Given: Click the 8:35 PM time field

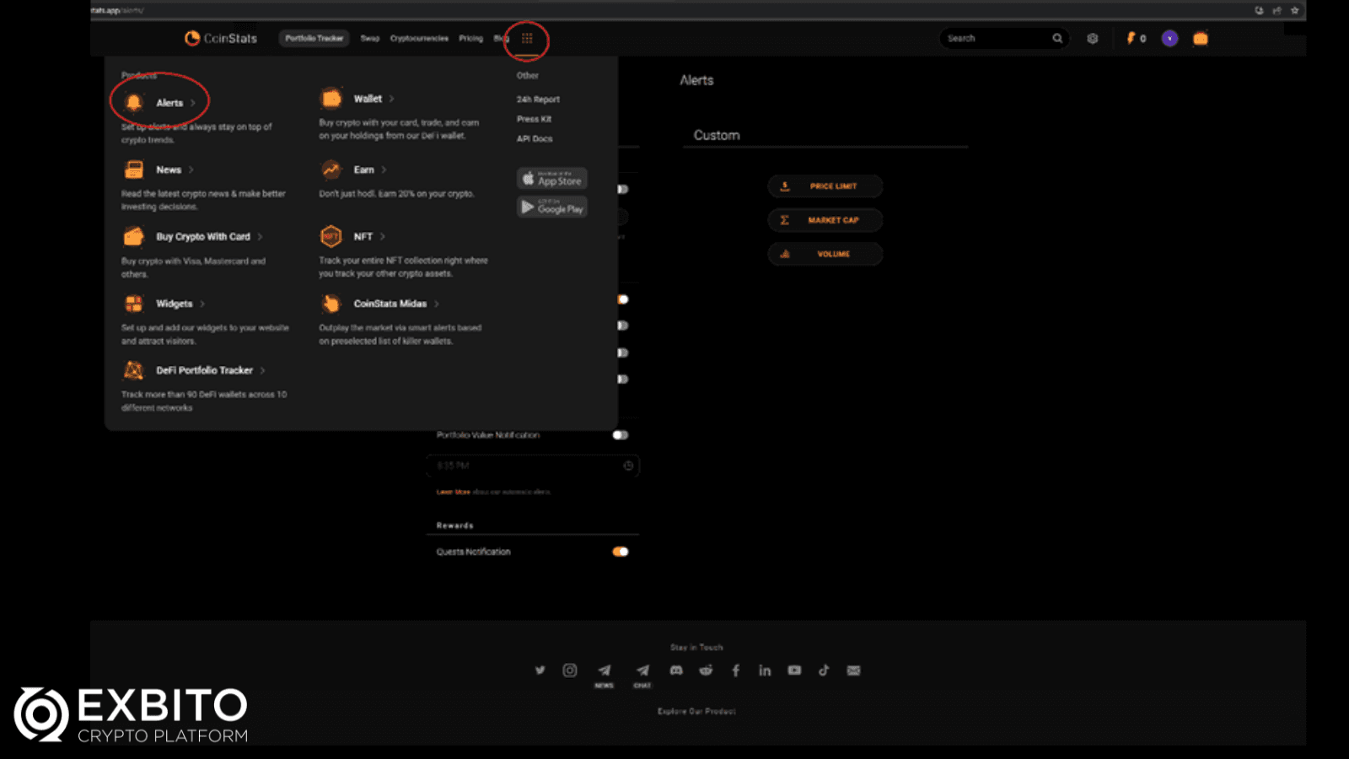Looking at the screenshot, I should pos(533,466).
